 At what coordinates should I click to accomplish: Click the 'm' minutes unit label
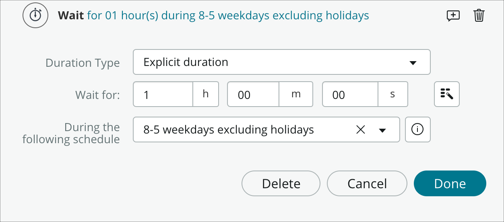(296, 94)
